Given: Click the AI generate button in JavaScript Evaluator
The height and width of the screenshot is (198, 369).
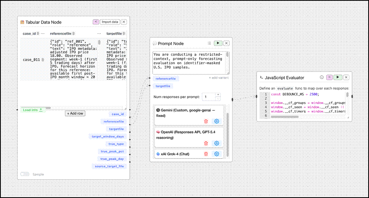Looking at the screenshot, I should (x=329, y=77).
